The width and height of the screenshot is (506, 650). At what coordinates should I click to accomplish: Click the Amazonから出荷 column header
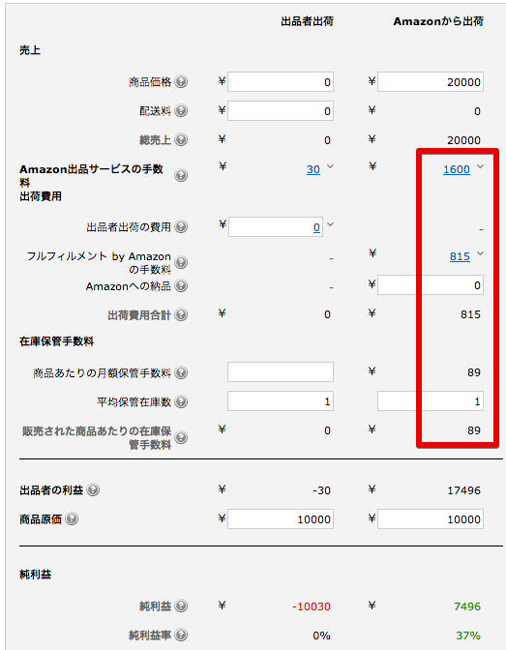pyautogui.click(x=438, y=21)
